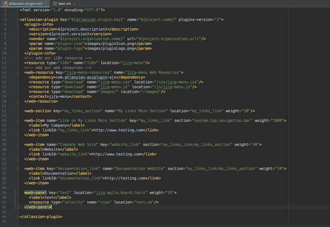Click line number 45 in the gutter
This screenshot has height=227, width=330.
pyautogui.click(x=4, y=221)
